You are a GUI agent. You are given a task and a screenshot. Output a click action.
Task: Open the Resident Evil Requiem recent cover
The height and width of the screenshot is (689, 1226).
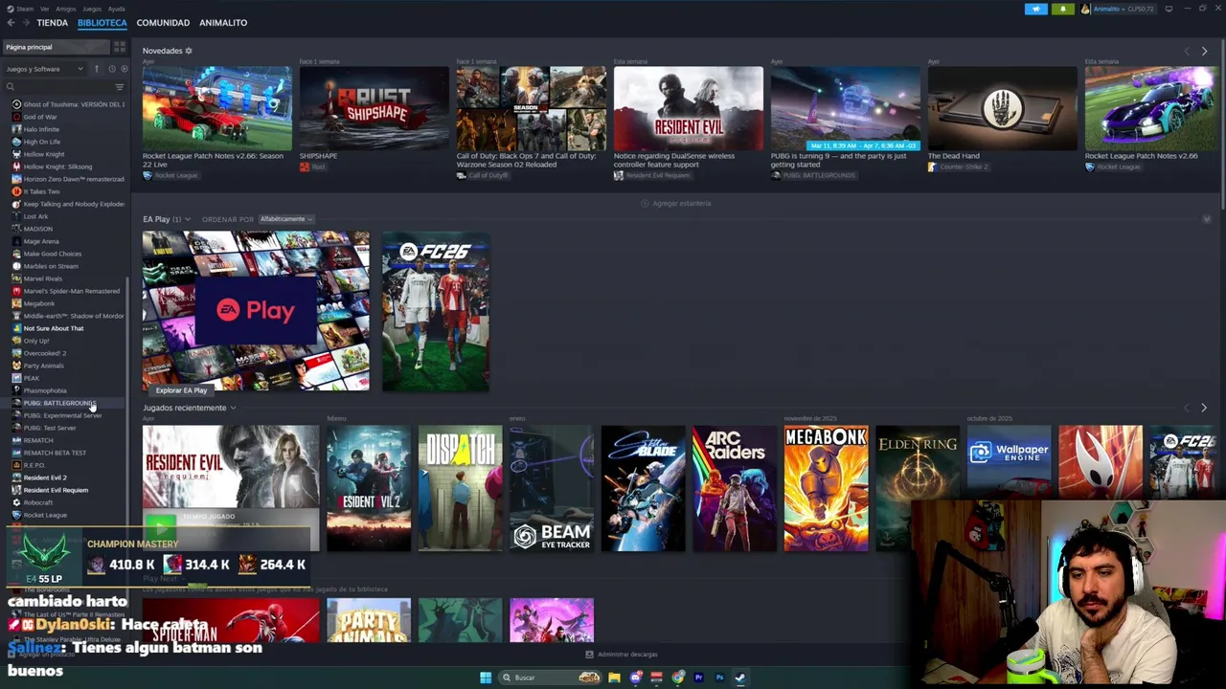coord(231,488)
